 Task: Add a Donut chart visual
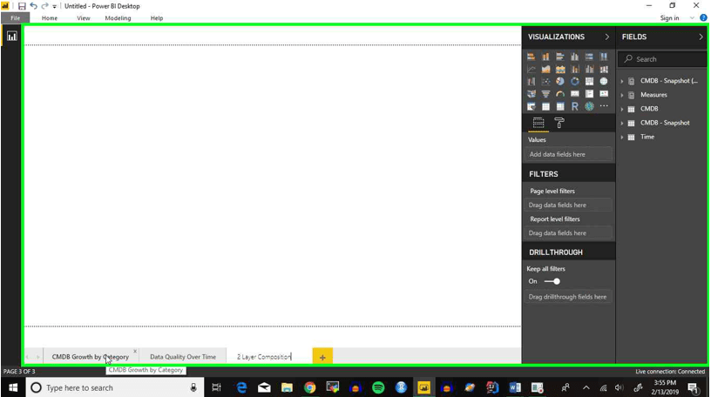click(x=574, y=82)
